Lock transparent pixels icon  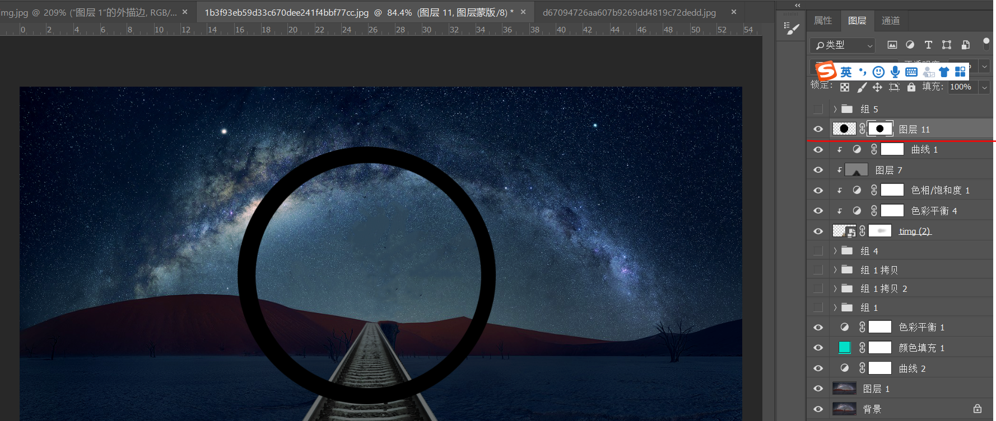(845, 87)
